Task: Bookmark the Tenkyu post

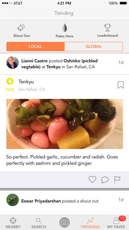Action: (x=120, y=85)
